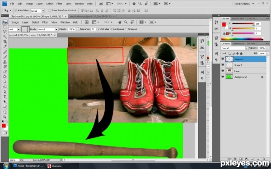
Task: Switch to the Channels tab
Action: coord(238,43)
